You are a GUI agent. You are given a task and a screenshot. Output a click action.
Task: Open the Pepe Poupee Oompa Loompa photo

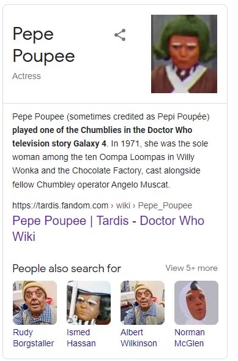(x=184, y=54)
